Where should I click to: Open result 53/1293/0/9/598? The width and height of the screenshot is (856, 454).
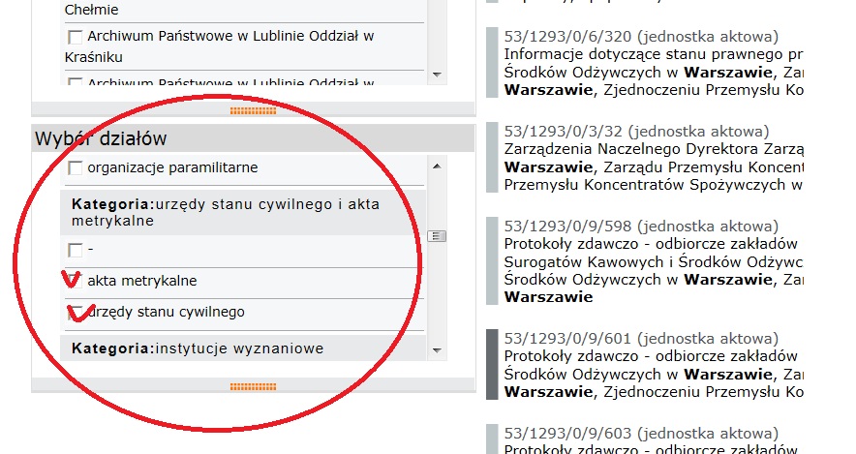click(x=641, y=227)
